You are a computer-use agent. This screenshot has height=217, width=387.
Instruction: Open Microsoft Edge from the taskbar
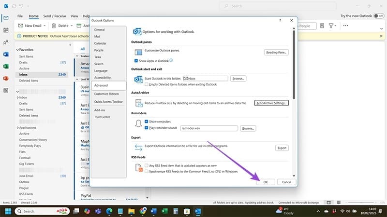coord(109,211)
